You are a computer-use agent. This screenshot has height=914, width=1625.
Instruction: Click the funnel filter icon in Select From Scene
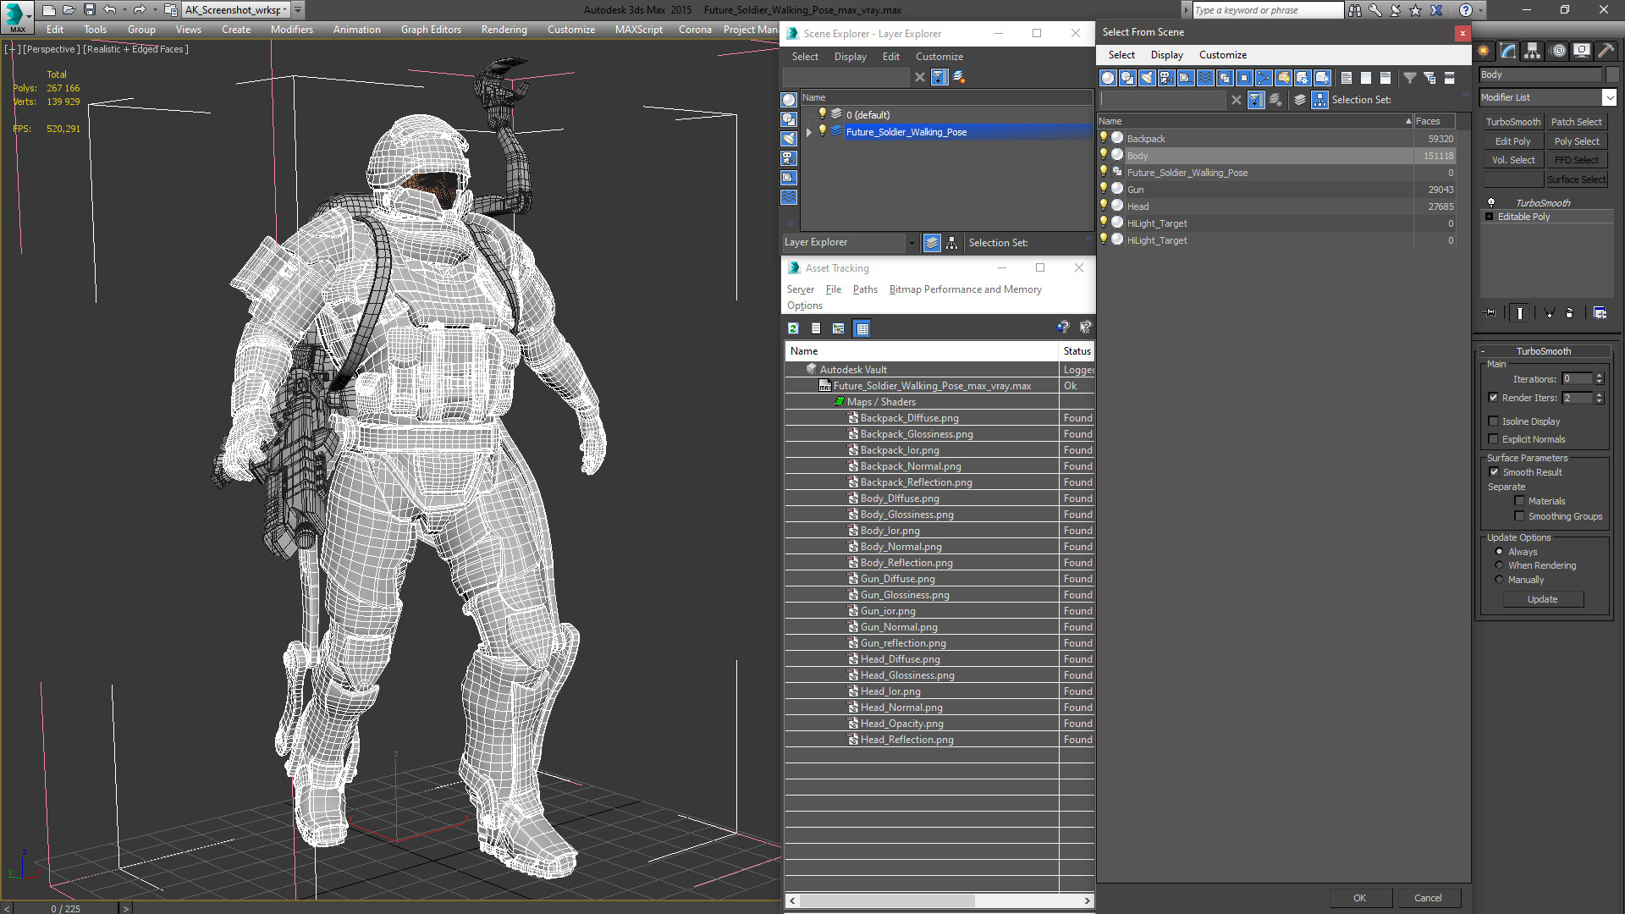tap(1410, 78)
